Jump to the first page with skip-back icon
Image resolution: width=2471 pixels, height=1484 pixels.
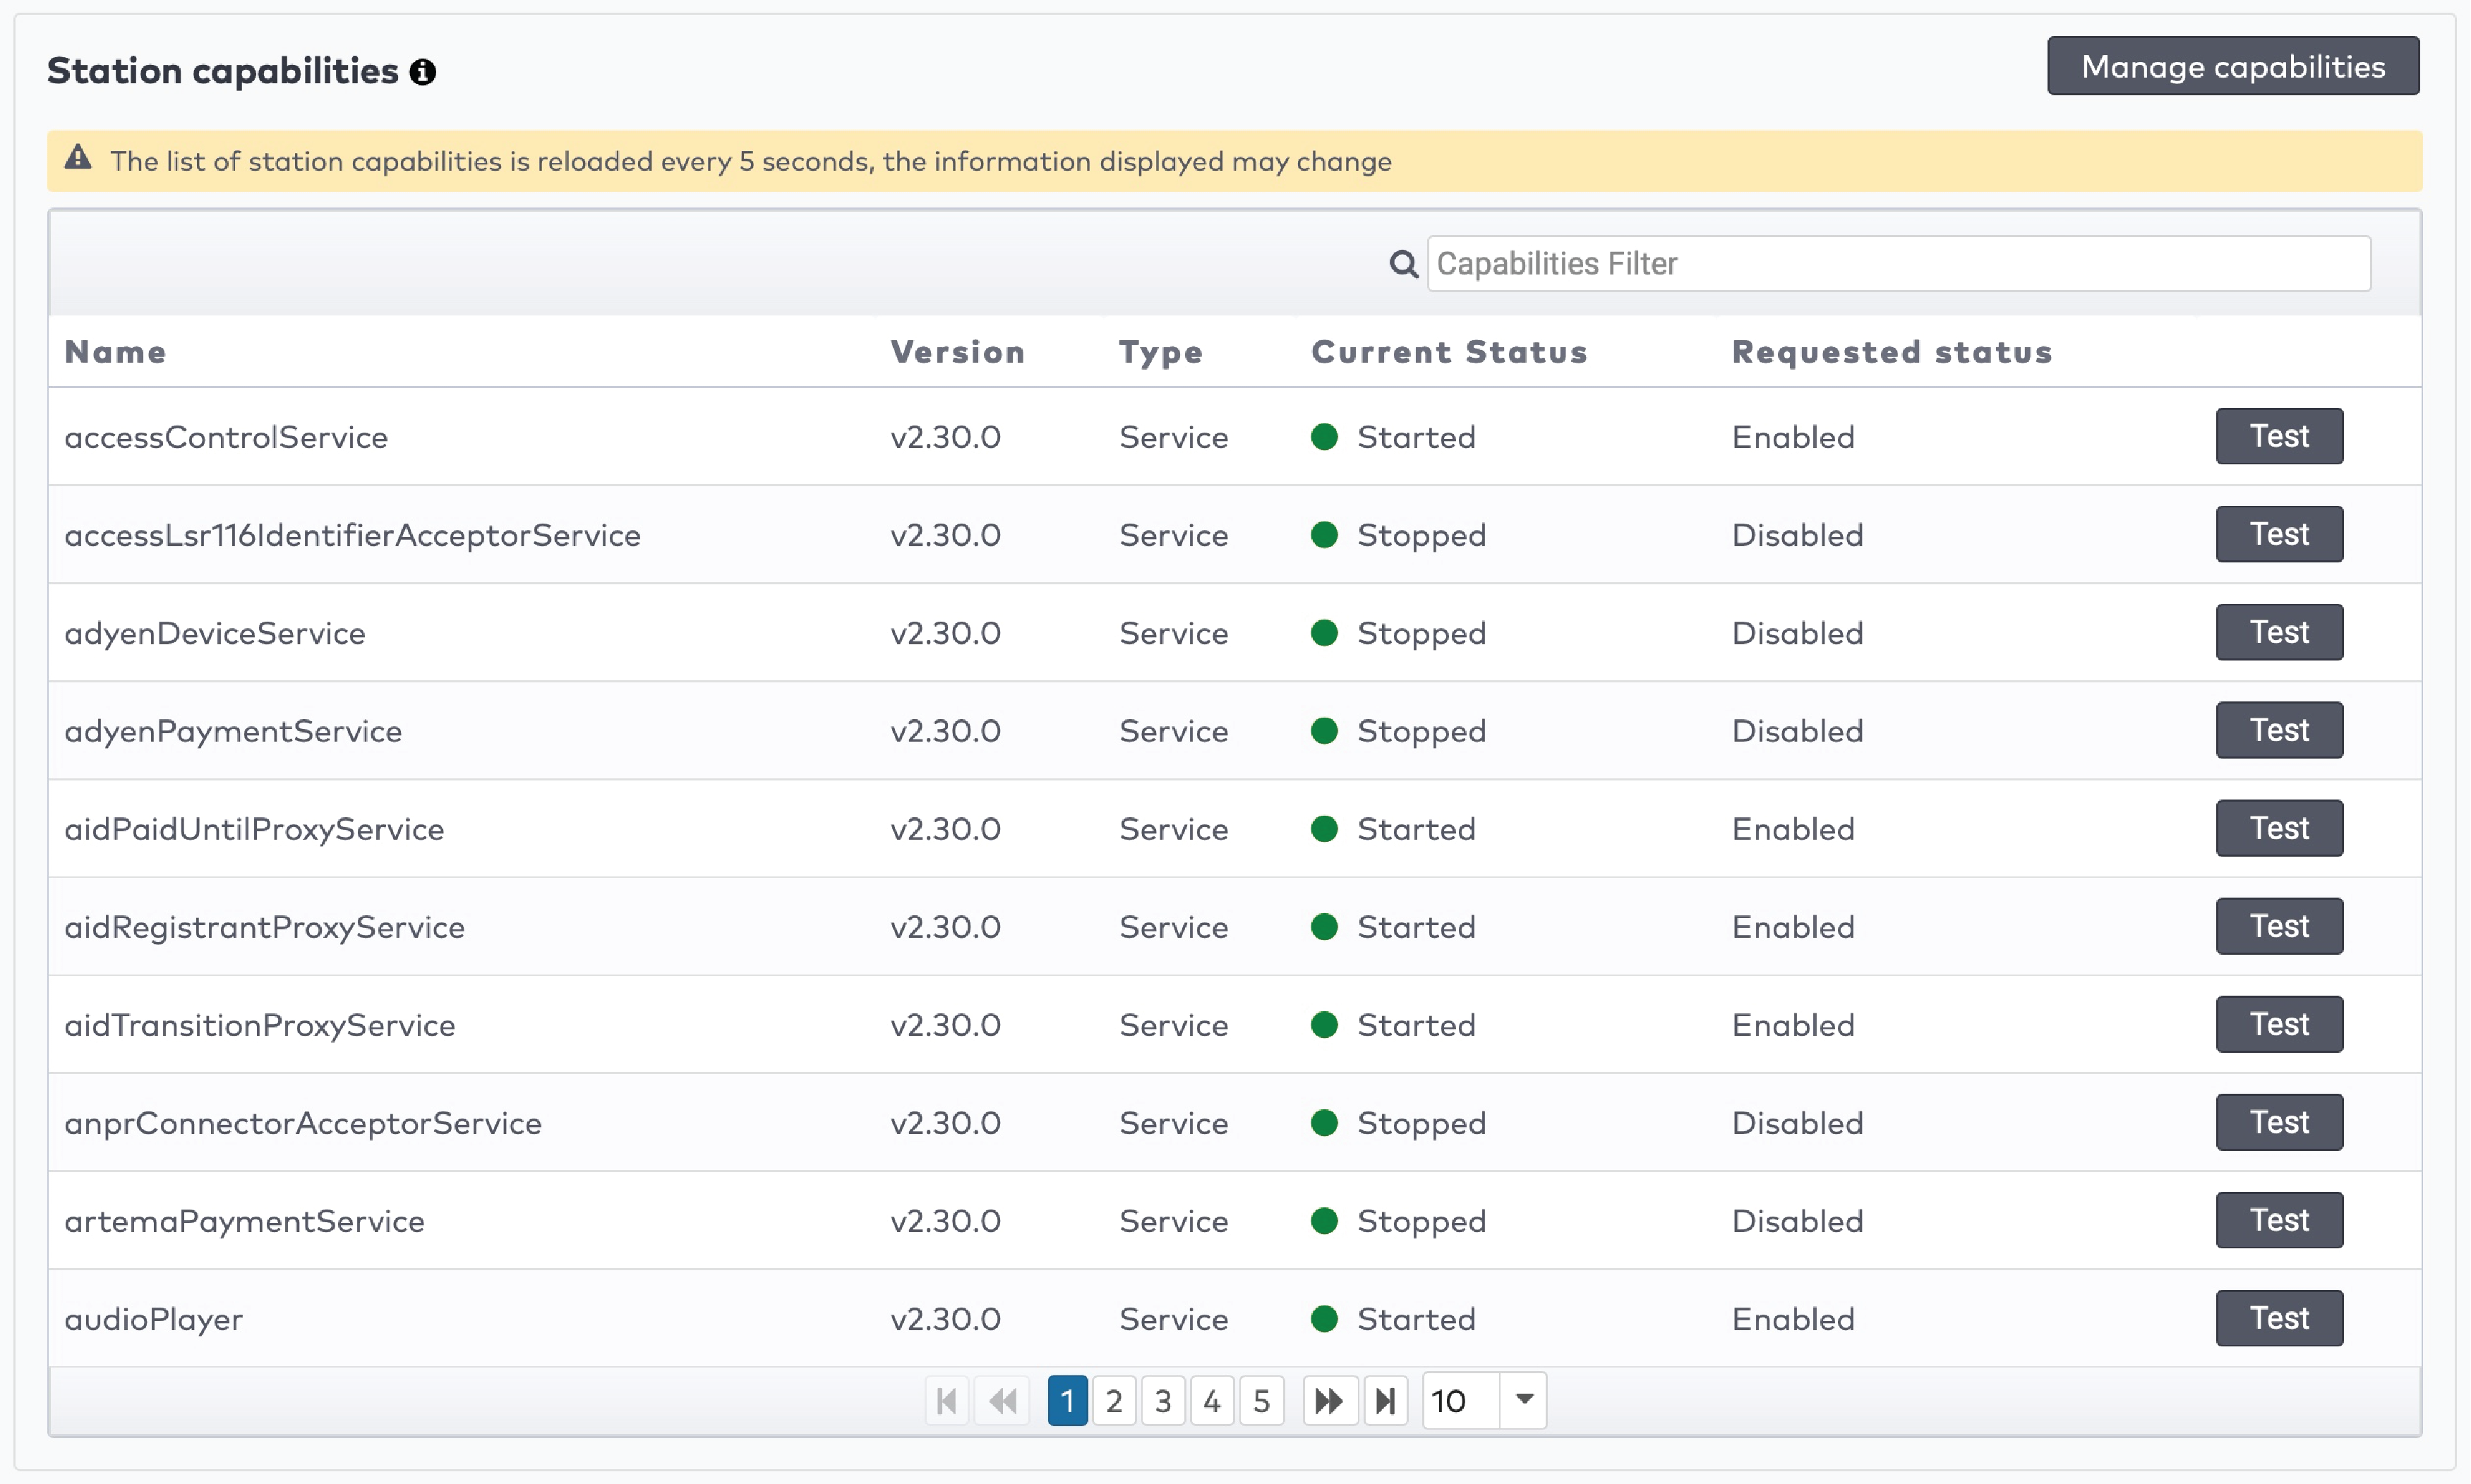(x=947, y=1400)
